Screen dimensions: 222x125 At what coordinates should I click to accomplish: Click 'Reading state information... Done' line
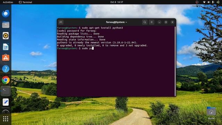tap(81, 40)
